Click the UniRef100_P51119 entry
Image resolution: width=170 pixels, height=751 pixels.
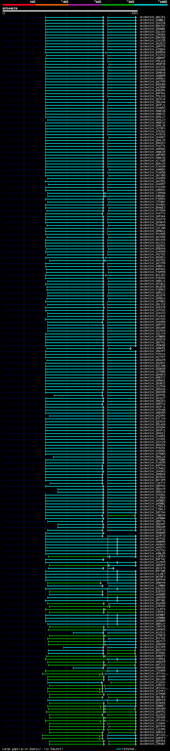point(152,61)
